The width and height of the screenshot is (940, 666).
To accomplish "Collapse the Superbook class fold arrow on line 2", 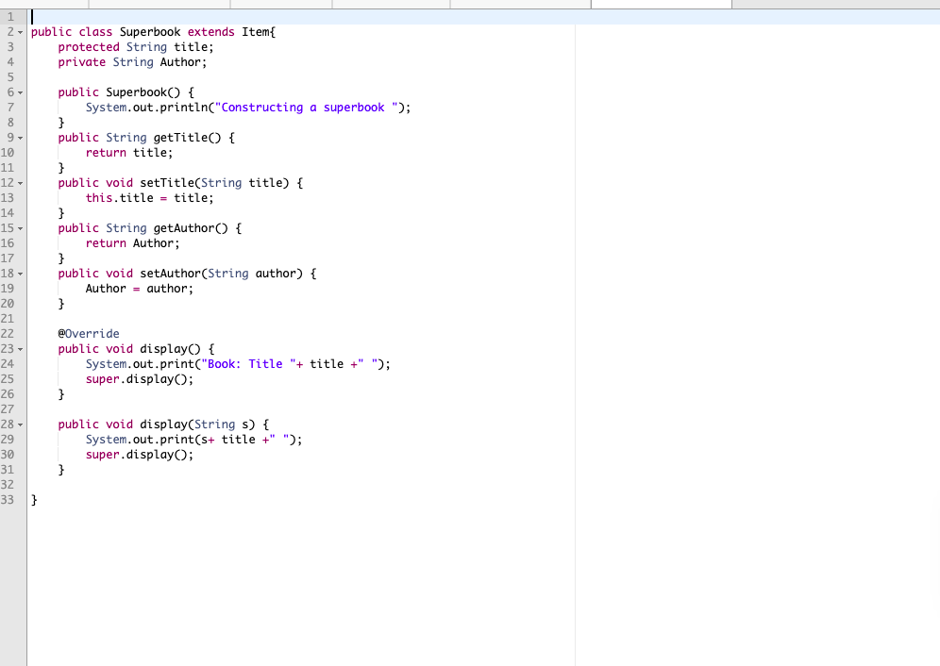I will (x=21, y=32).
